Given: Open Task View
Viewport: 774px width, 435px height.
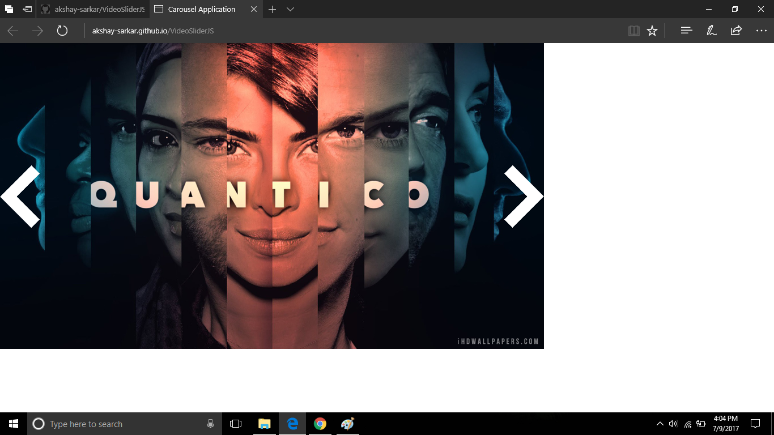Looking at the screenshot, I should (x=236, y=424).
